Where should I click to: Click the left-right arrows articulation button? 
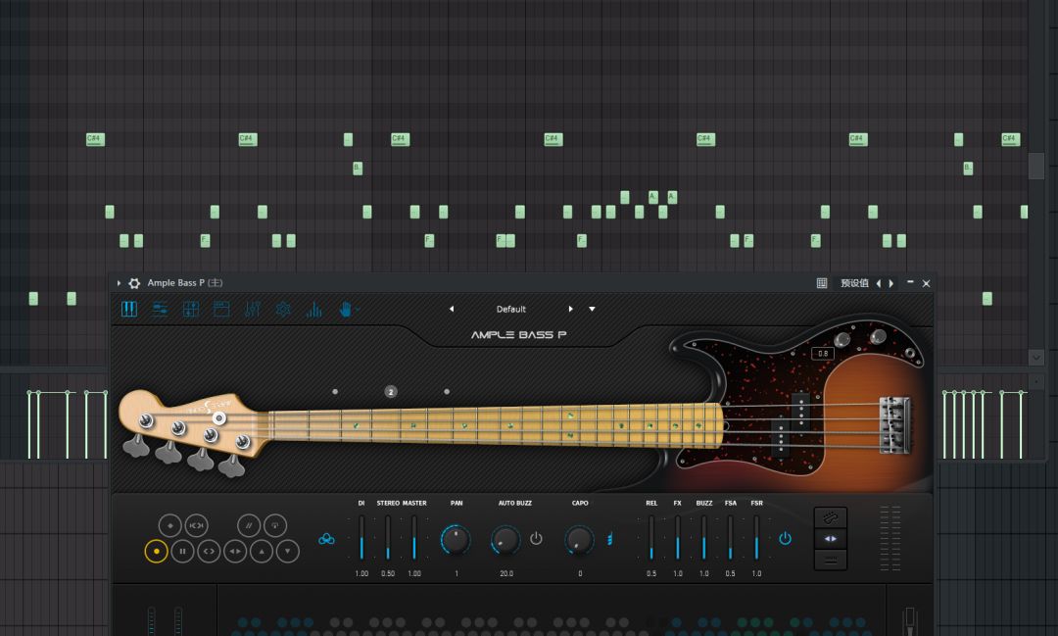[235, 551]
